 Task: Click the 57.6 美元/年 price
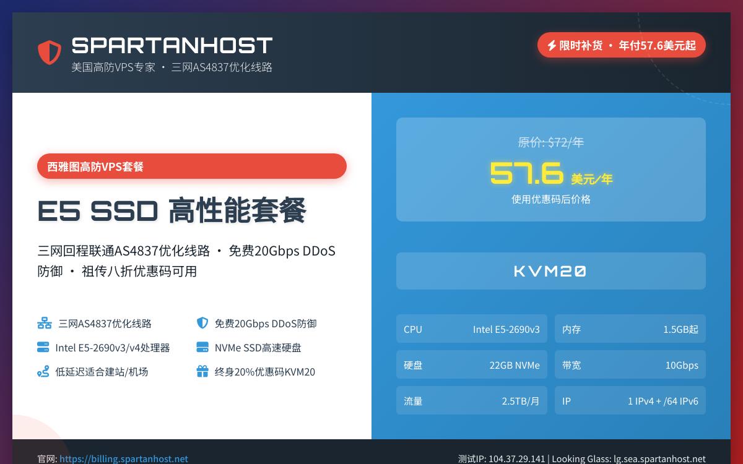[551, 173]
